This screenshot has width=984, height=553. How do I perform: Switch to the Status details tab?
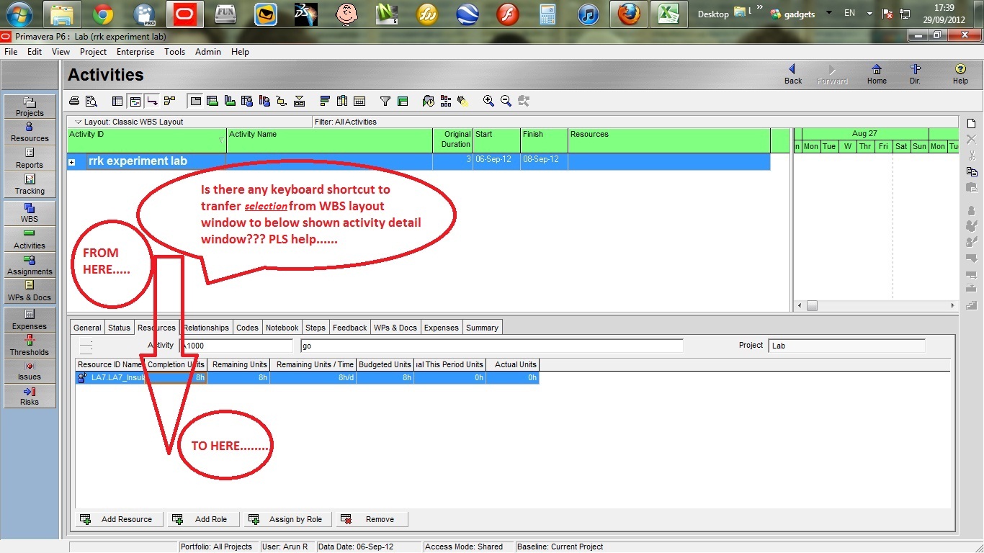[x=119, y=328]
